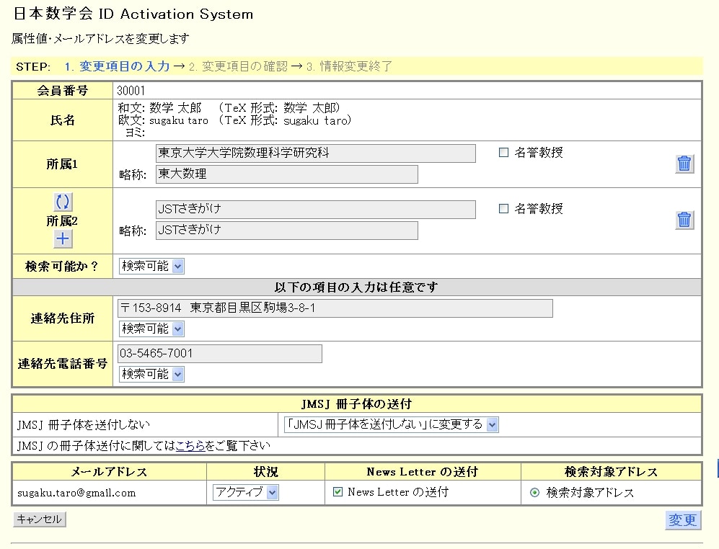This screenshot has height=549, width=719.
Task: Expand JMSJ 冊子体 delivery dropdown
Action: 390,424
